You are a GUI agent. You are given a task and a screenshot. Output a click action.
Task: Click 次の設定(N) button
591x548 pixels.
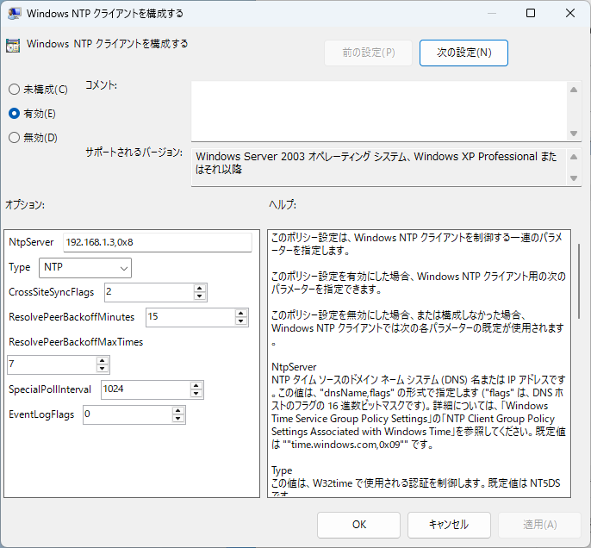point(463,53)
